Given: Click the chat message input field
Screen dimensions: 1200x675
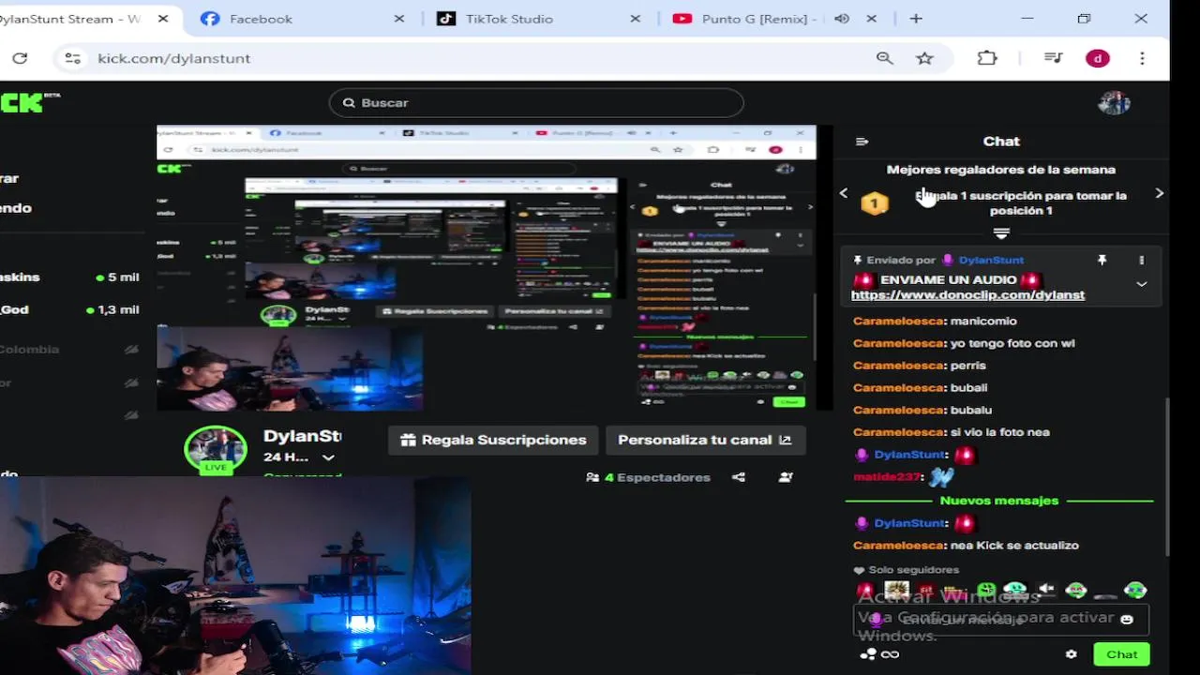Looking at the screenshot, I should (x=1001, y=620).
